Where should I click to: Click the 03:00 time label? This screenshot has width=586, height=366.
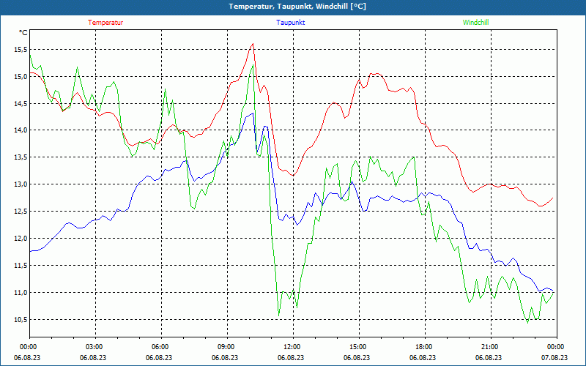(95, 346)
